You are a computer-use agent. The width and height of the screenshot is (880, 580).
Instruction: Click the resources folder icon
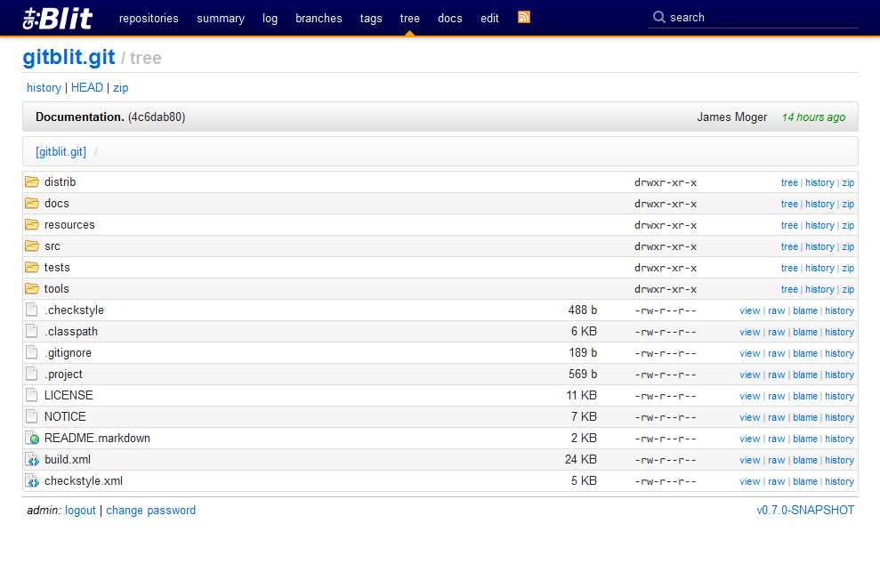(x=32, y=224)
